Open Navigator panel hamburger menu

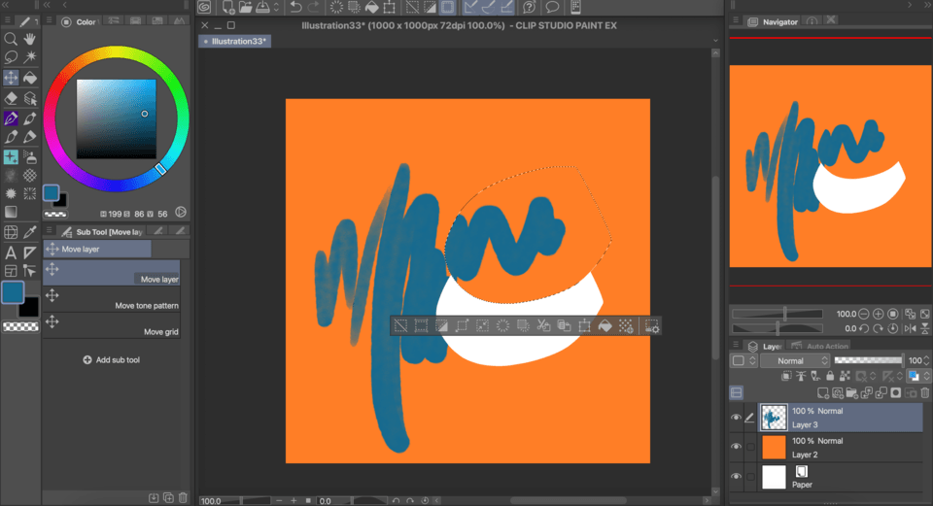(736, 20)
